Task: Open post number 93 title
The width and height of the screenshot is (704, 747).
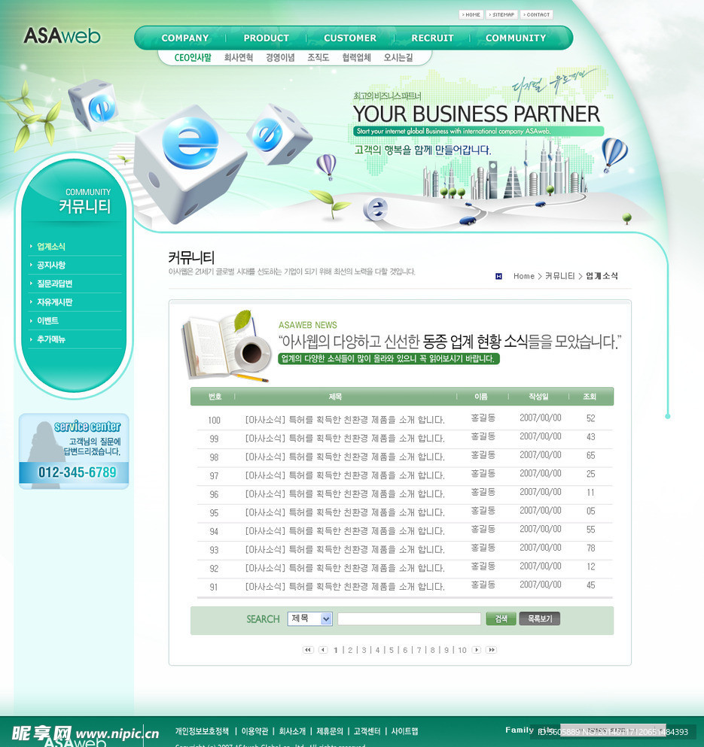Action: coord(345,549)
